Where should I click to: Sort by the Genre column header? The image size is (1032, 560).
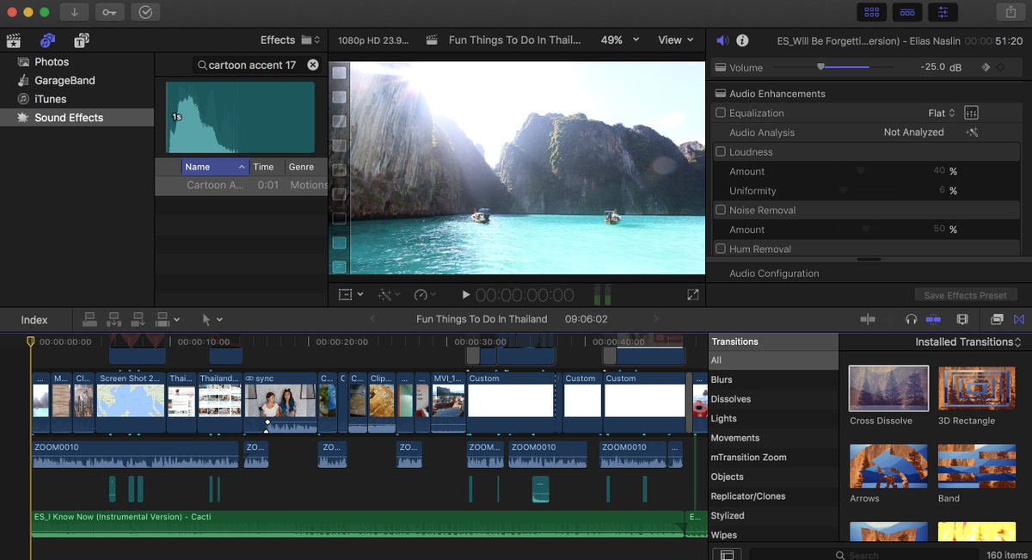[306, 167]
